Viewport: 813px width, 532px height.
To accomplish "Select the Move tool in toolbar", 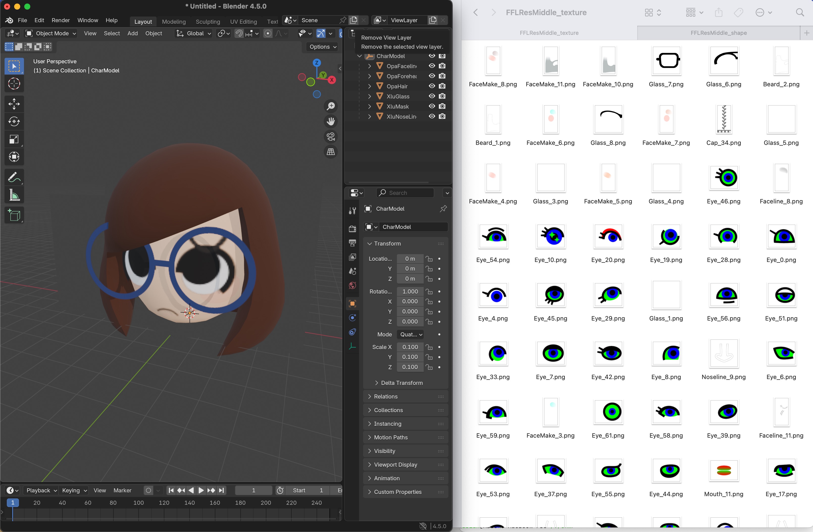I will pos(14,104).
